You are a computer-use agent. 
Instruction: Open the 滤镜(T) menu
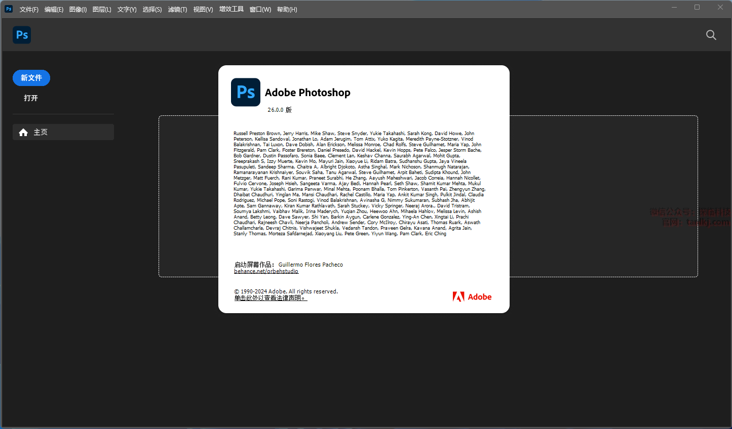(x=177, y=10)
